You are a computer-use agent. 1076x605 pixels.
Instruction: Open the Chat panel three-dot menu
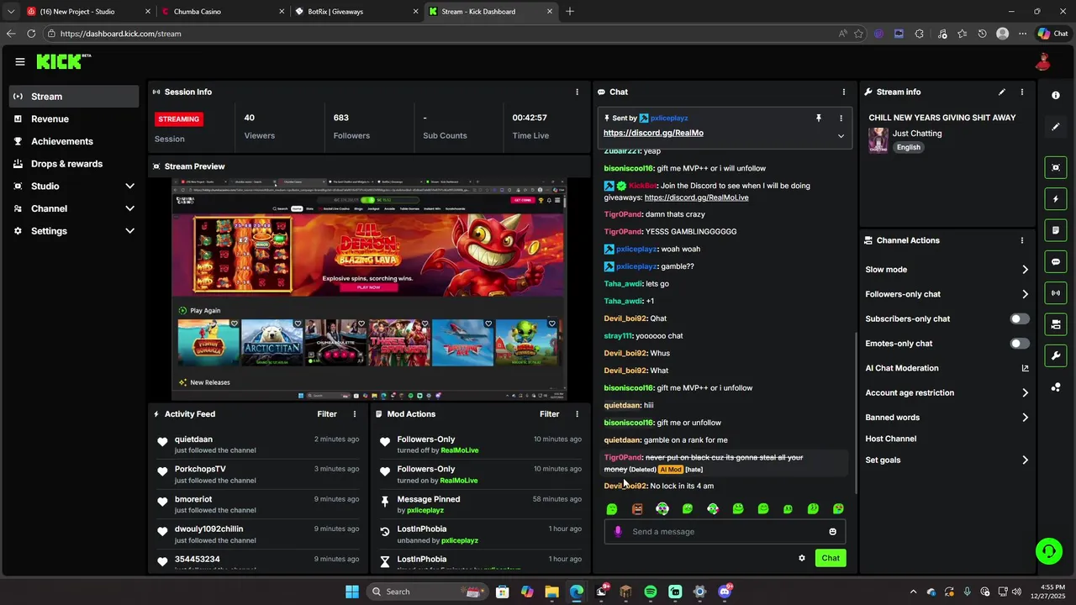pos(844,92)
